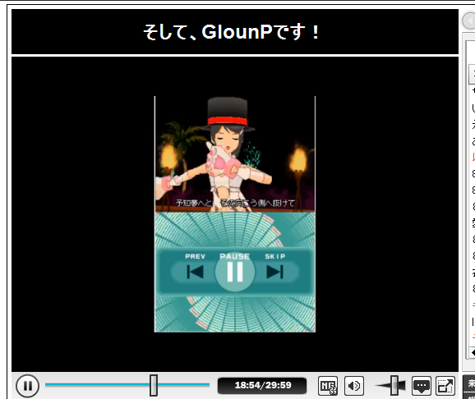Click the marquee text そして、GlounPです！
This screenshot has height=399, width=475.
coord(231,32)
